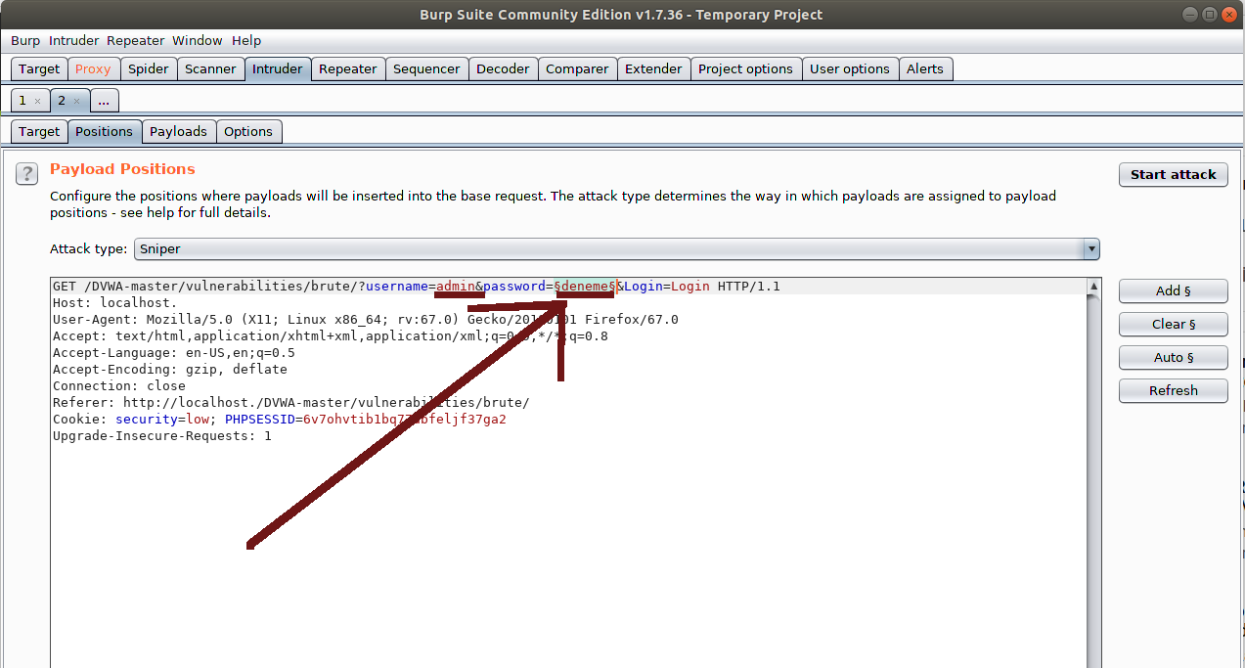1245x668 pixels.
Task: Click the Host: localhost. header line
Action: 115,303
